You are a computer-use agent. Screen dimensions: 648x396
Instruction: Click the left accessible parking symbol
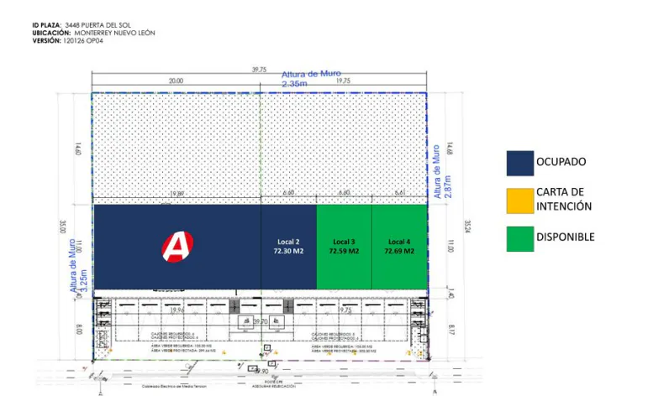click(246, 322)
